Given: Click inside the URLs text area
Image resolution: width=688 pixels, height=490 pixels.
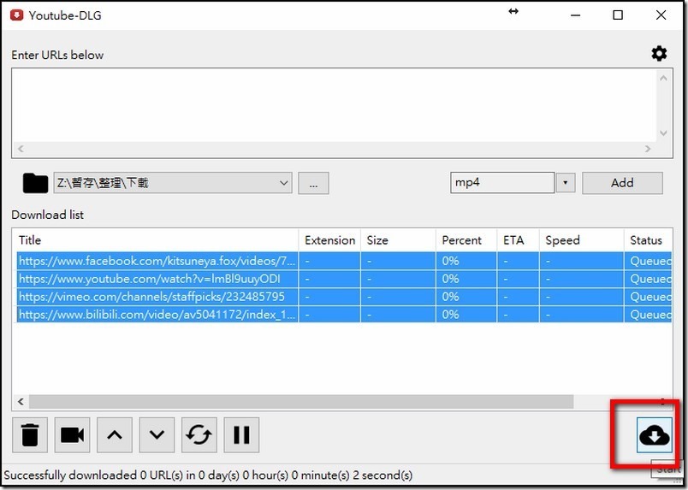Looking at the screenshot, I should [334, 105].
